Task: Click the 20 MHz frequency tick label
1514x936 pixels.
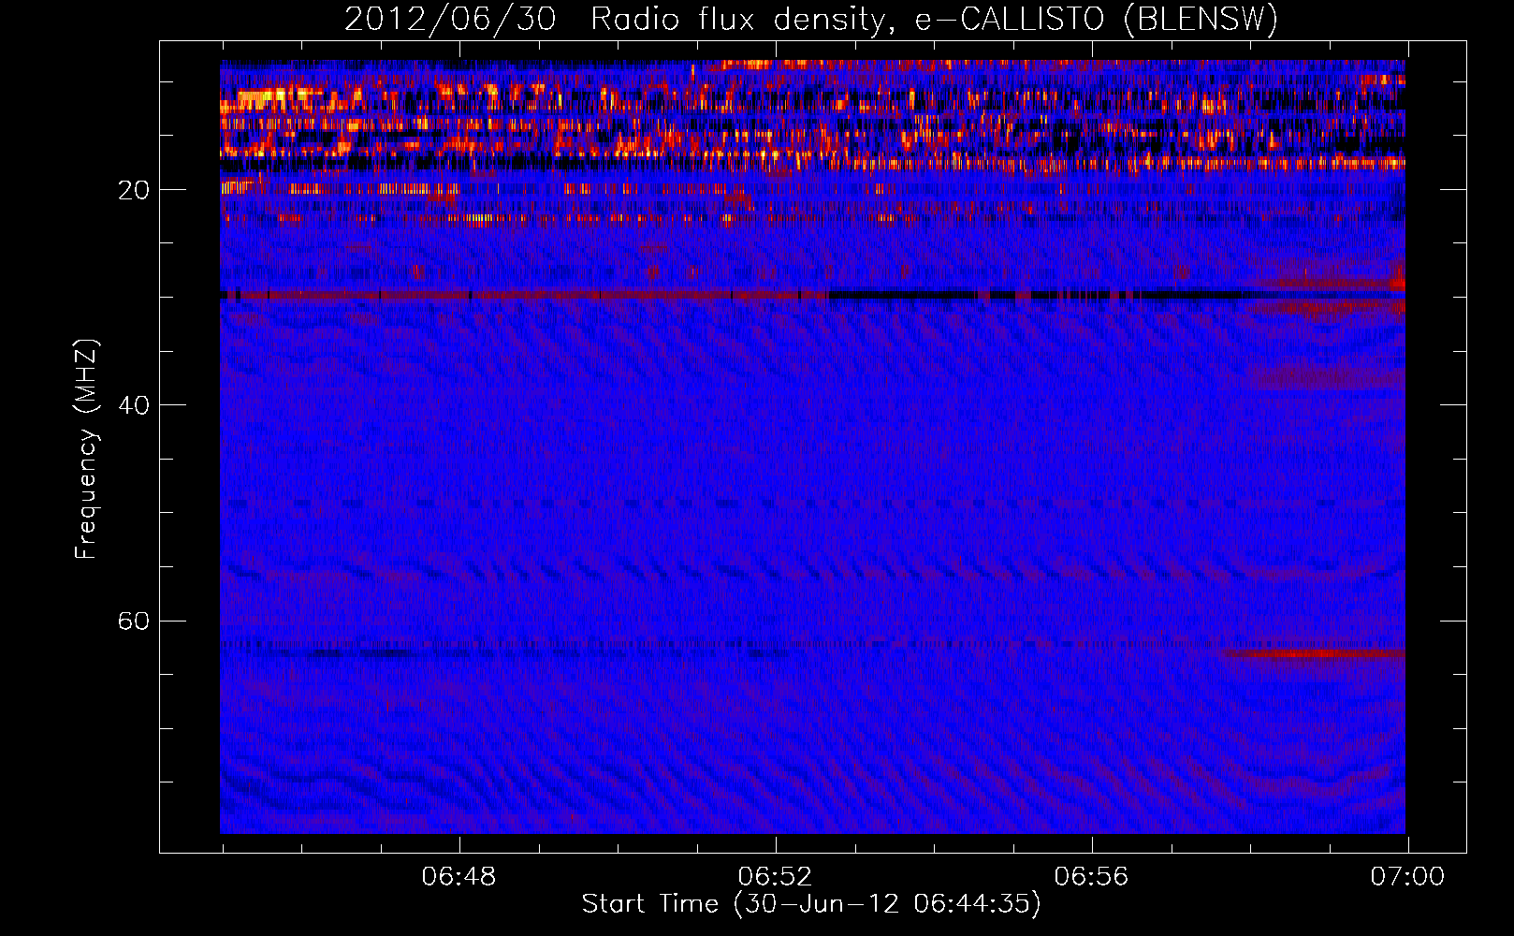Action: tap(134, 190)
